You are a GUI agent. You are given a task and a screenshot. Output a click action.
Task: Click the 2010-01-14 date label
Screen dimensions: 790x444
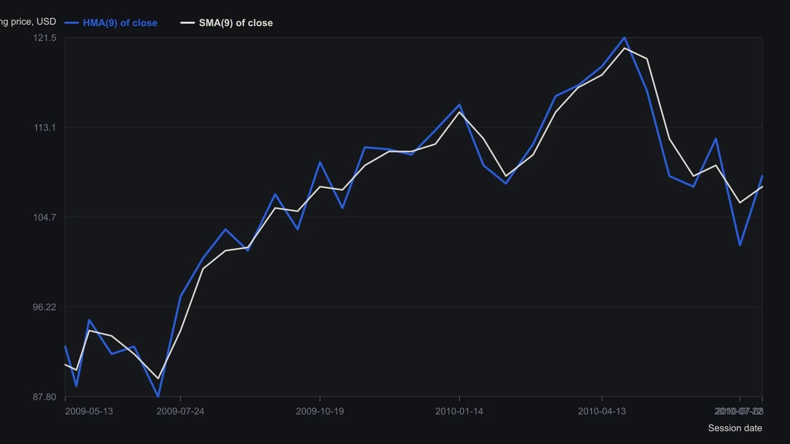coord(459,411)
